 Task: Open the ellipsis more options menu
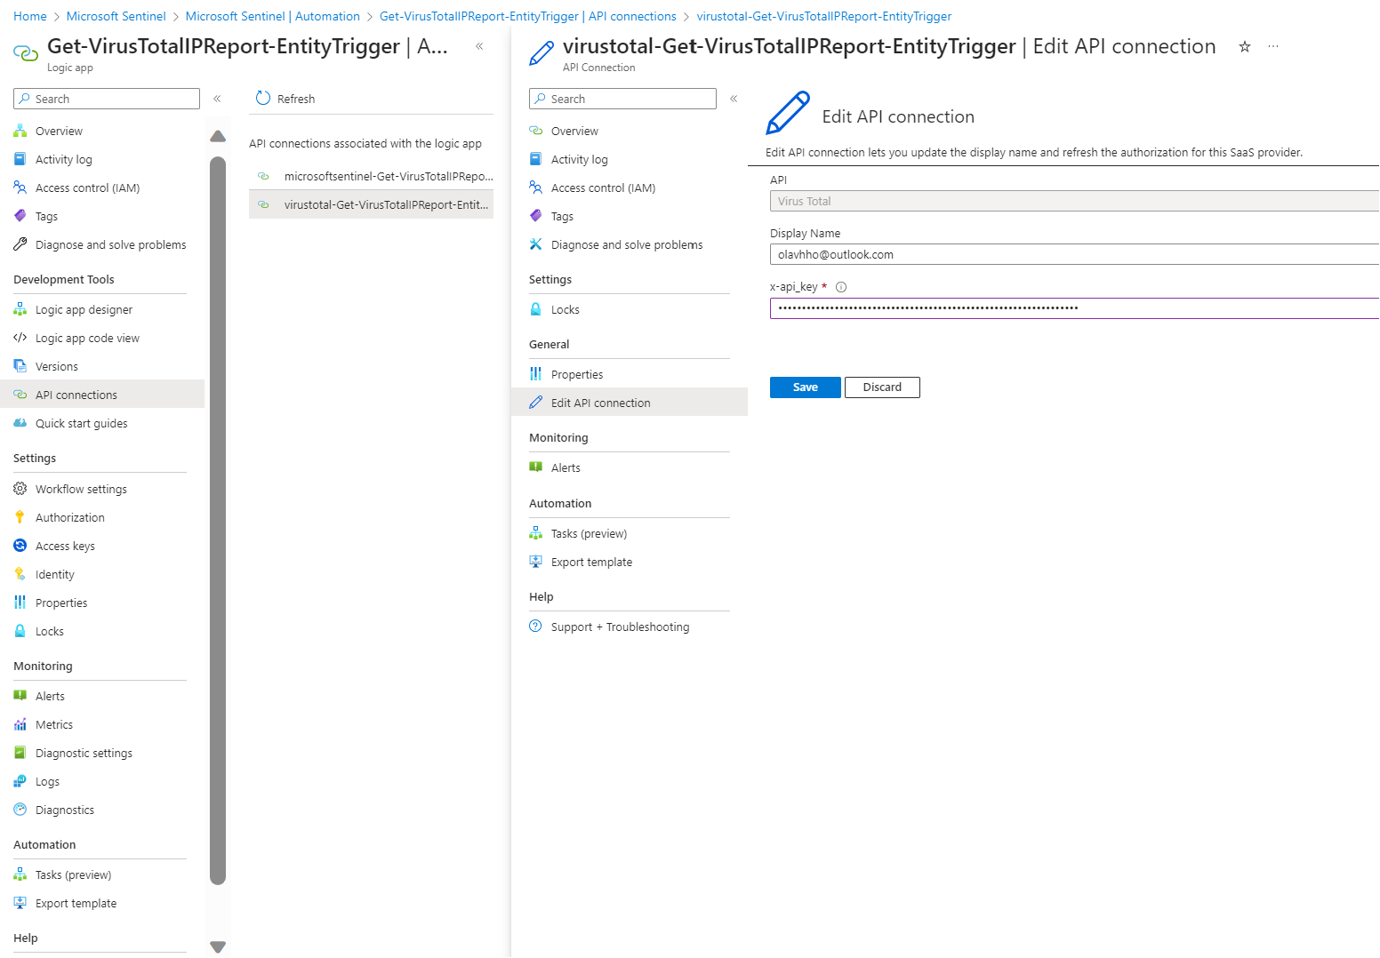1273,46
